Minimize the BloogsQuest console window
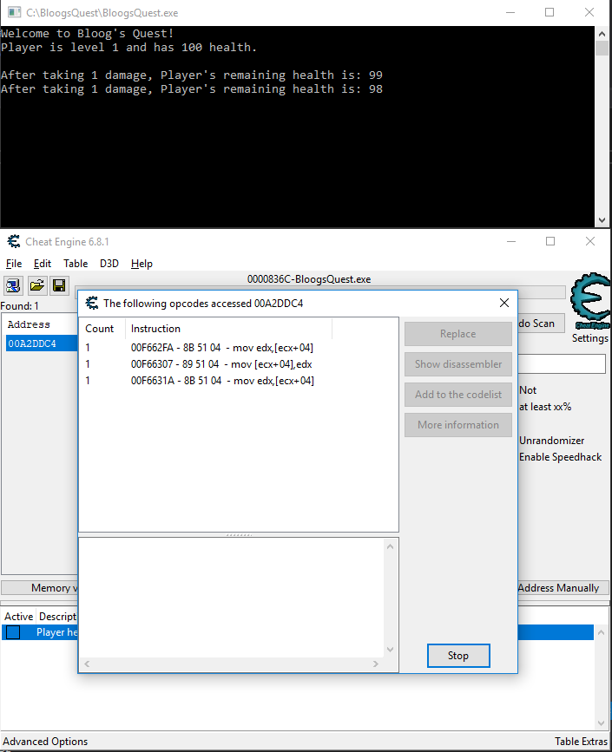Screen dimensions: 612x752 coord(510,12)
